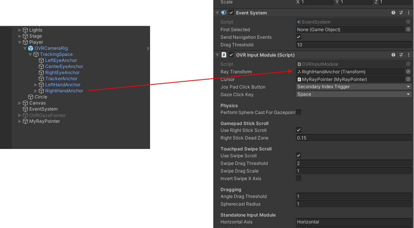Image resolution: width=414 pixels, height=228 pixels.
Task: Open the object picker for Cursor field
Action: pos(408,79)
